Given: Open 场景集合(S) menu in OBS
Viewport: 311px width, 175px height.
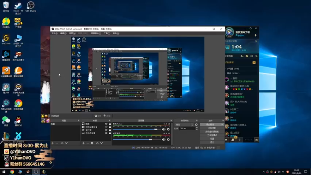Looking at the screenshot, I should point(96,33).
